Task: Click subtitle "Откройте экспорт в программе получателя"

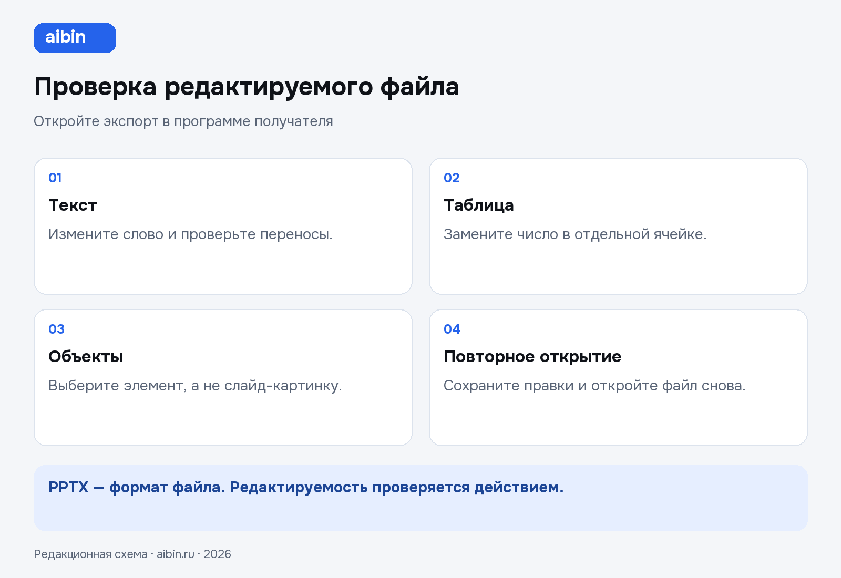Action: click(183, 121)
